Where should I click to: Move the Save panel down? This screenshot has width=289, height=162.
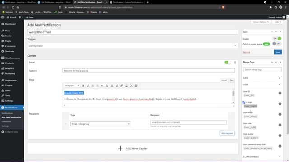coord(276,32)
